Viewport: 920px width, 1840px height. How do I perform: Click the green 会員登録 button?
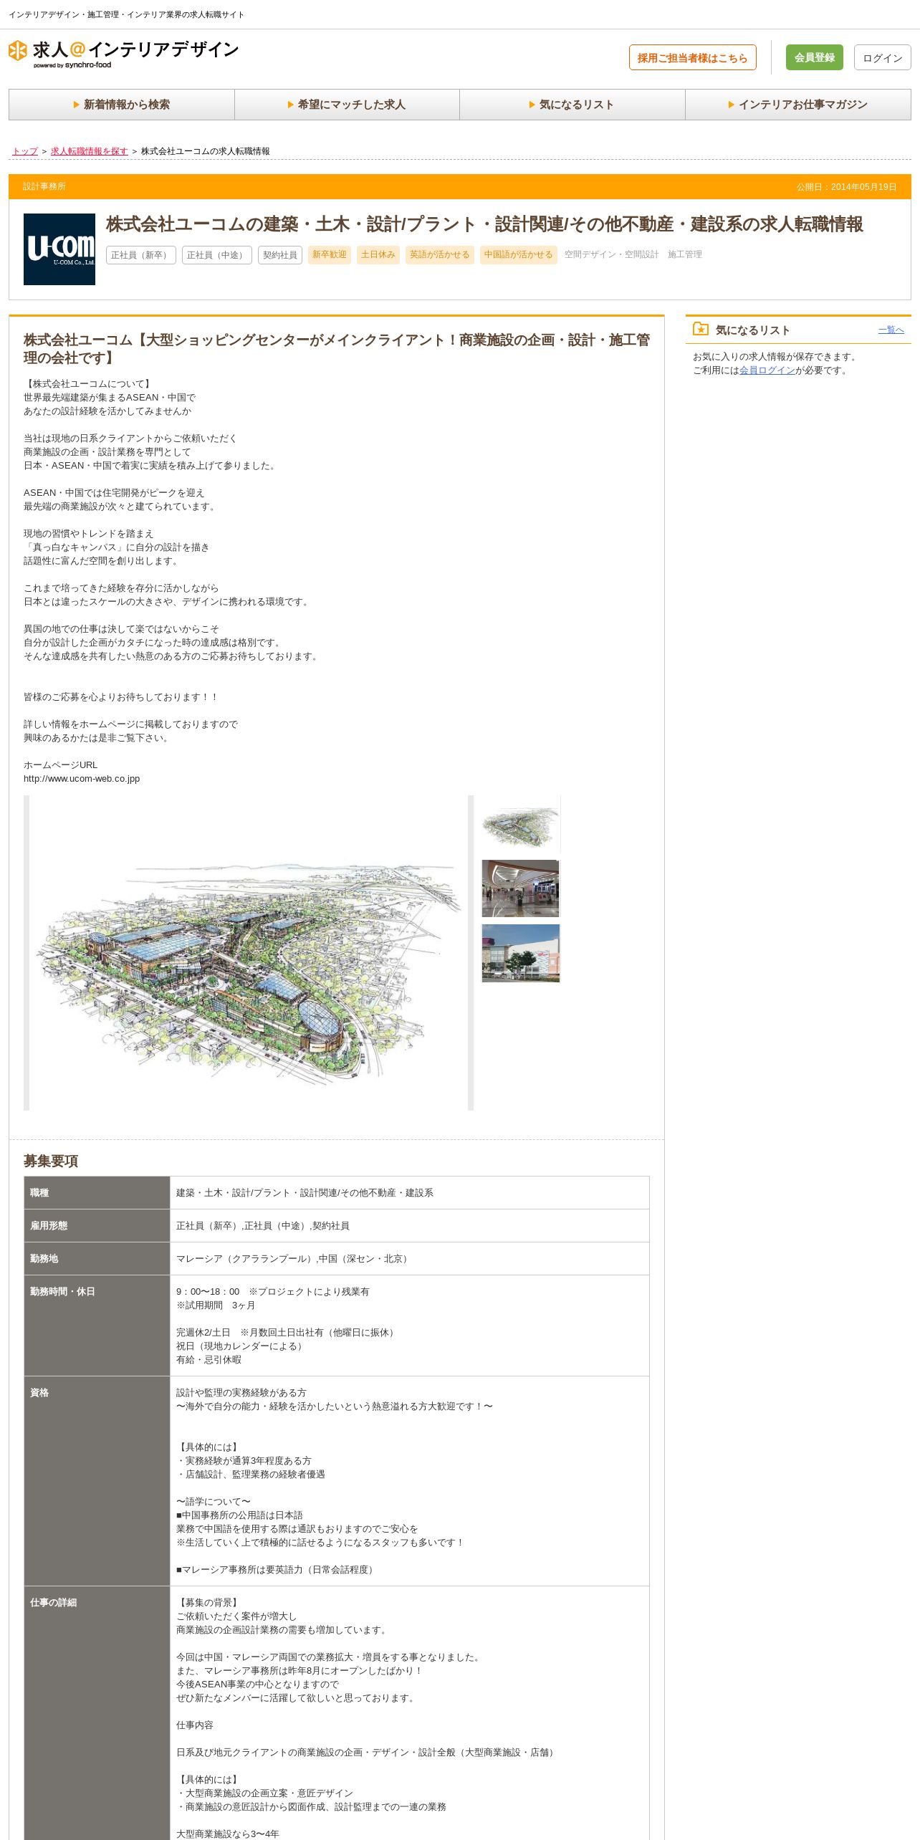click(x=814, y=57)
